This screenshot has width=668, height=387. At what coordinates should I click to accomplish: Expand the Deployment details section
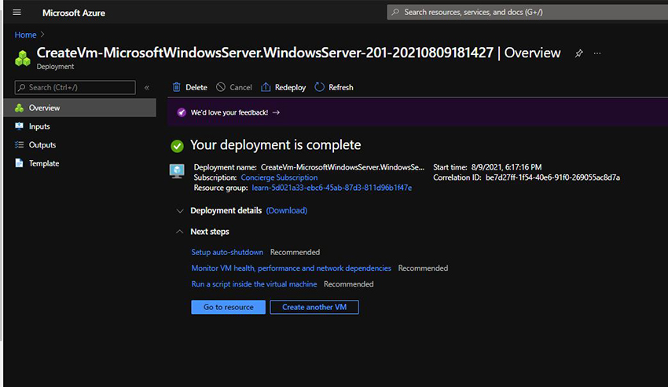[181, 210]
